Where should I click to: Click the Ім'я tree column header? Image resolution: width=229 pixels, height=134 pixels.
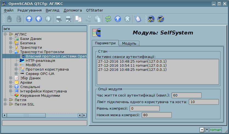(45, 29)
